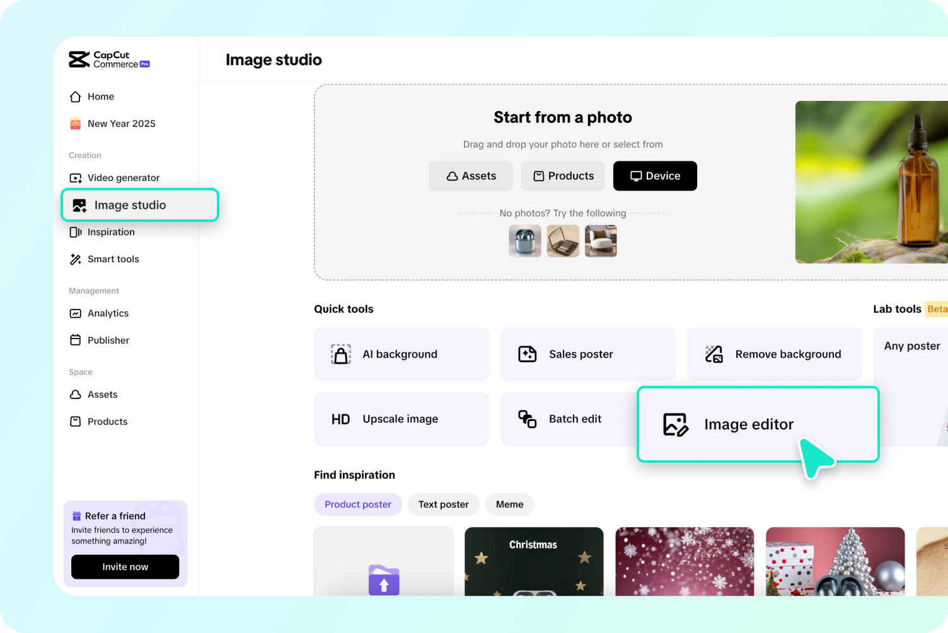The width and height of the screenshot is (948, 633).
Task: Switch to the Text poster filter
Action: 443,504
